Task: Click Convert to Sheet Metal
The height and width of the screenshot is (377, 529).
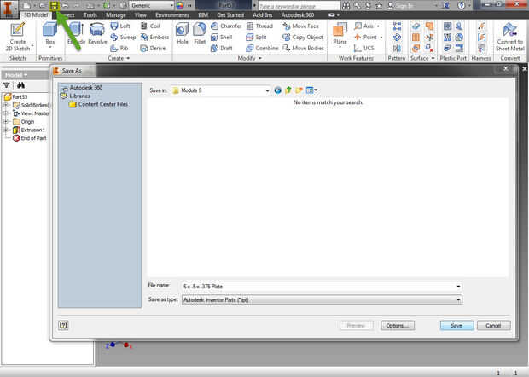Action: pyautogui.click(x=509, y=37)
